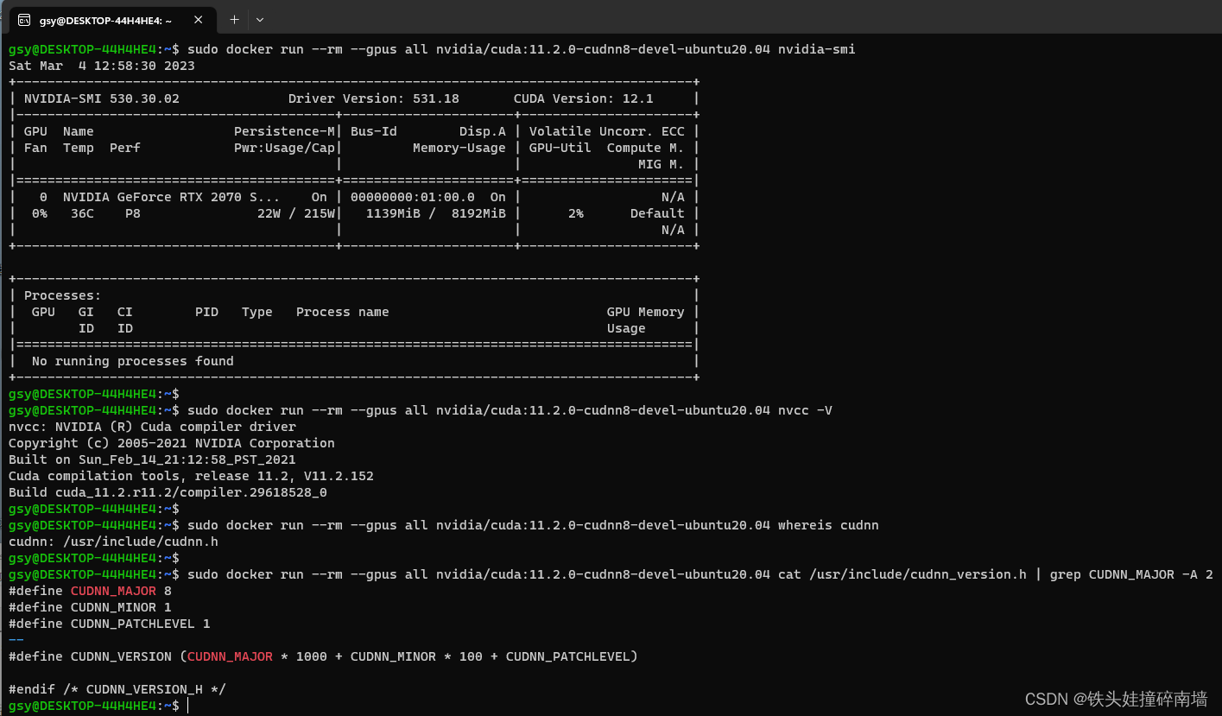This screenshot has width=1222, height=716.
Task: Click #endif /* CUDNN_VERSION_H */ line
Action: click(x=117, y=689)
